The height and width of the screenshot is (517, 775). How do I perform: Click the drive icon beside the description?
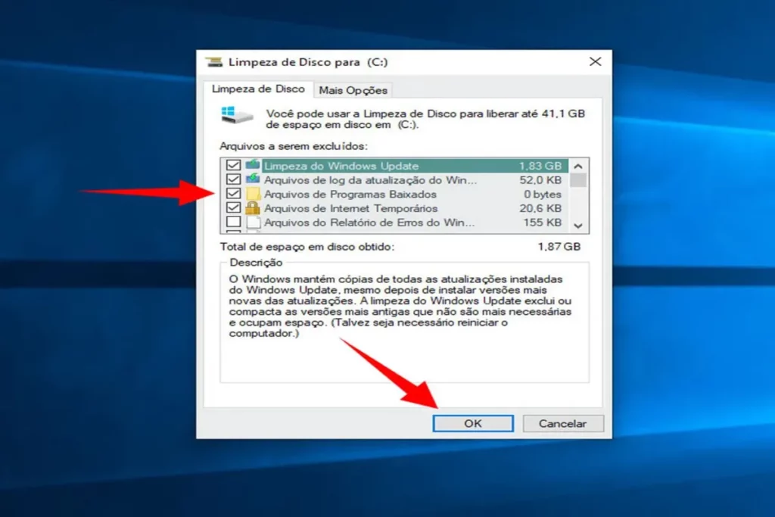[237, 115]
